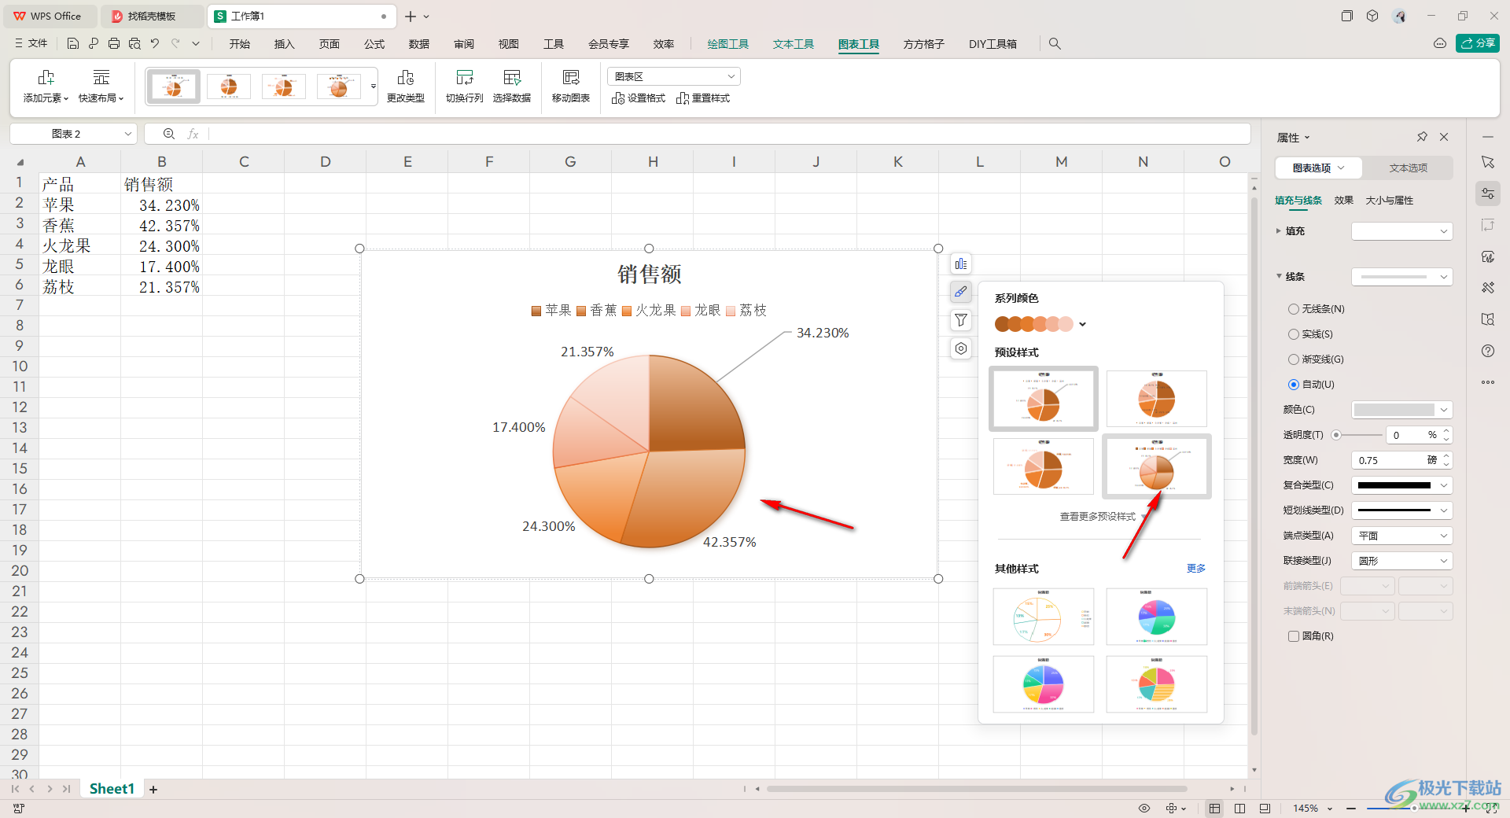Click zoom magnifier icon in formula bar
The height and width of the screenshot is (818, 1510).
tap(168, 134)
